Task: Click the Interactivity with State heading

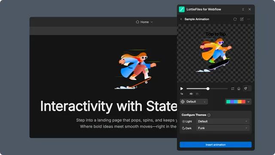Action: (x=109, y=106)
